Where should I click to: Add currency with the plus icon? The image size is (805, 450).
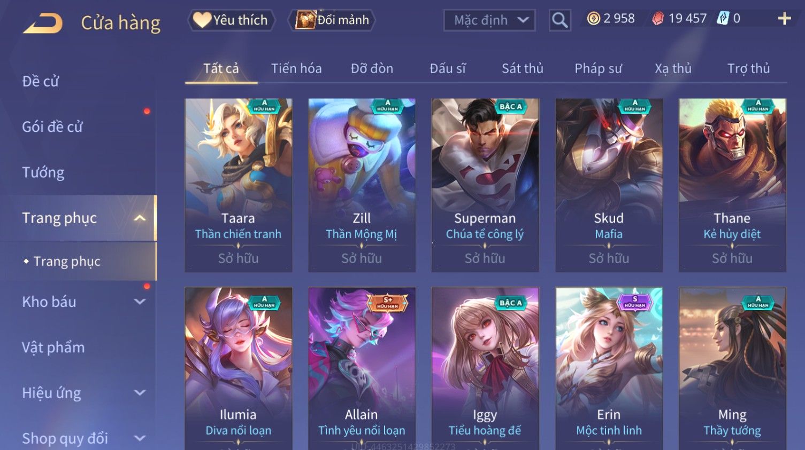pyautogui.click(x=784, y=19)
